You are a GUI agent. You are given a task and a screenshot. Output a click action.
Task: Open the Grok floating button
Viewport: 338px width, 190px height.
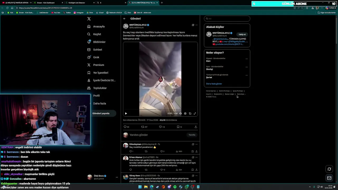[x=329, y=169]
